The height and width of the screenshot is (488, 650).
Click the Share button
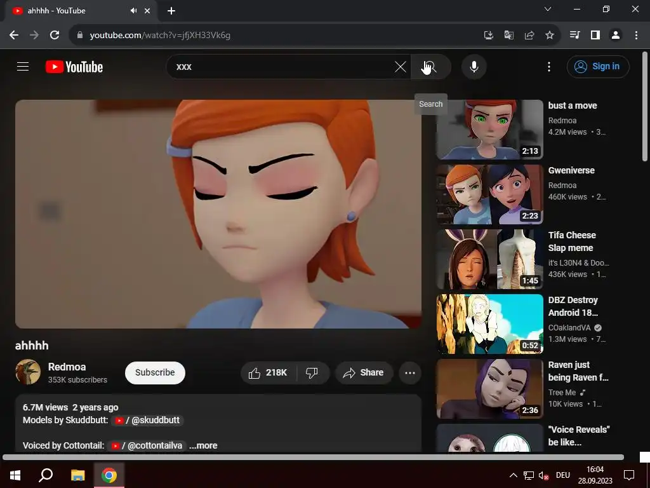click(363, 372)
